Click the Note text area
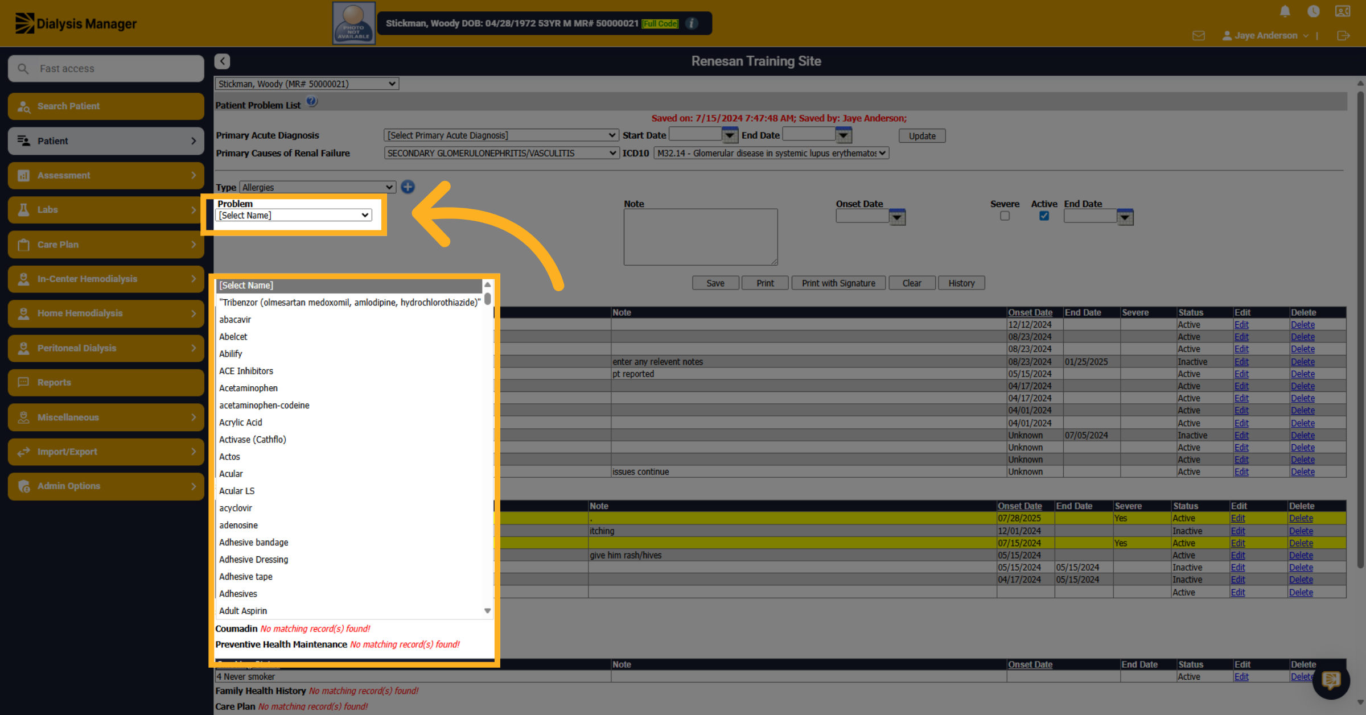Image resolution: width=1366 pixels, height=715 pixels. [701, 237]
